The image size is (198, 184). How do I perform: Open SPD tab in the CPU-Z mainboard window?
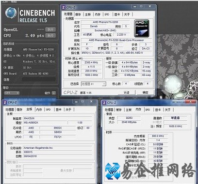[48, 110]
